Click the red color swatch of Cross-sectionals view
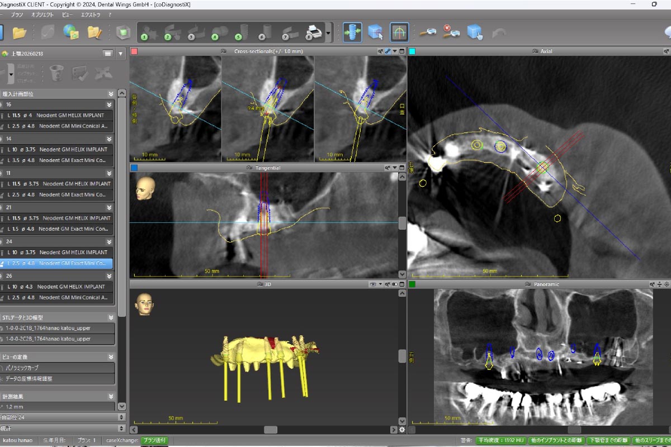The width and height of the screenshot is (671, 447). pyautogui.click(x=134, y=51)
